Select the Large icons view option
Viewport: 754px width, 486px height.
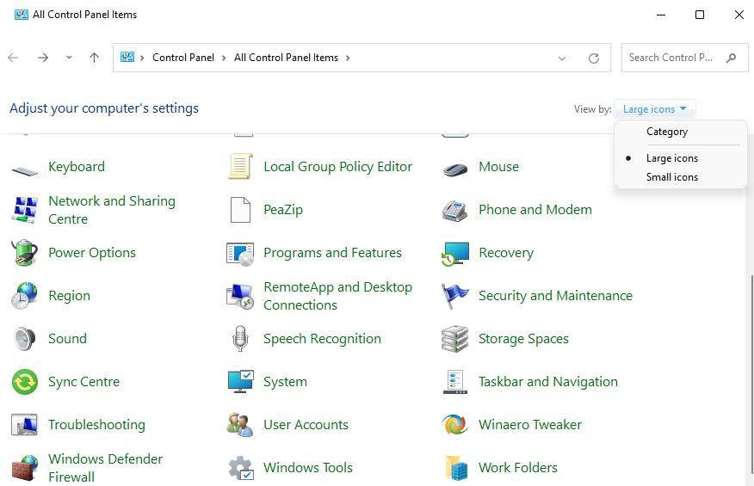671,158
